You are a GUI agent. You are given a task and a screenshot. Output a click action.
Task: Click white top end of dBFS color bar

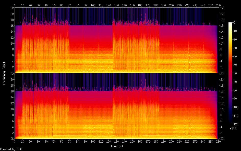click(230, 23)
